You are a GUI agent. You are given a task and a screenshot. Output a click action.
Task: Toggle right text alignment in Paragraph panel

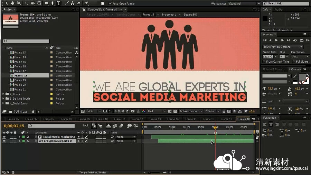tap(277, 124)
